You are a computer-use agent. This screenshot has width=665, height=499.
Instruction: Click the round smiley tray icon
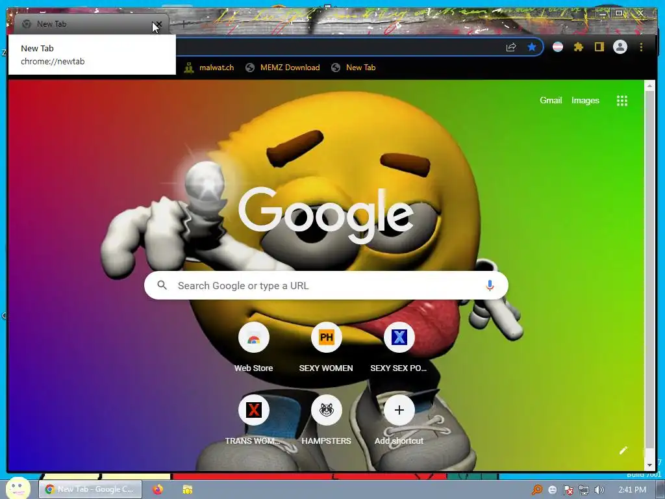(553, 490)
